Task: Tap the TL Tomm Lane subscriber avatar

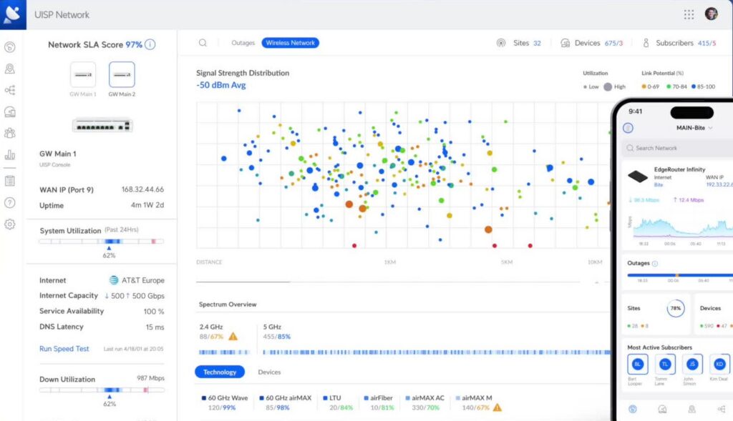Action: tap(665, 365)
